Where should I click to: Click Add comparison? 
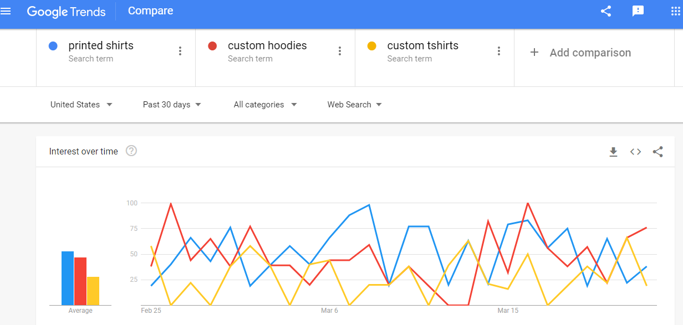point(581,53)
